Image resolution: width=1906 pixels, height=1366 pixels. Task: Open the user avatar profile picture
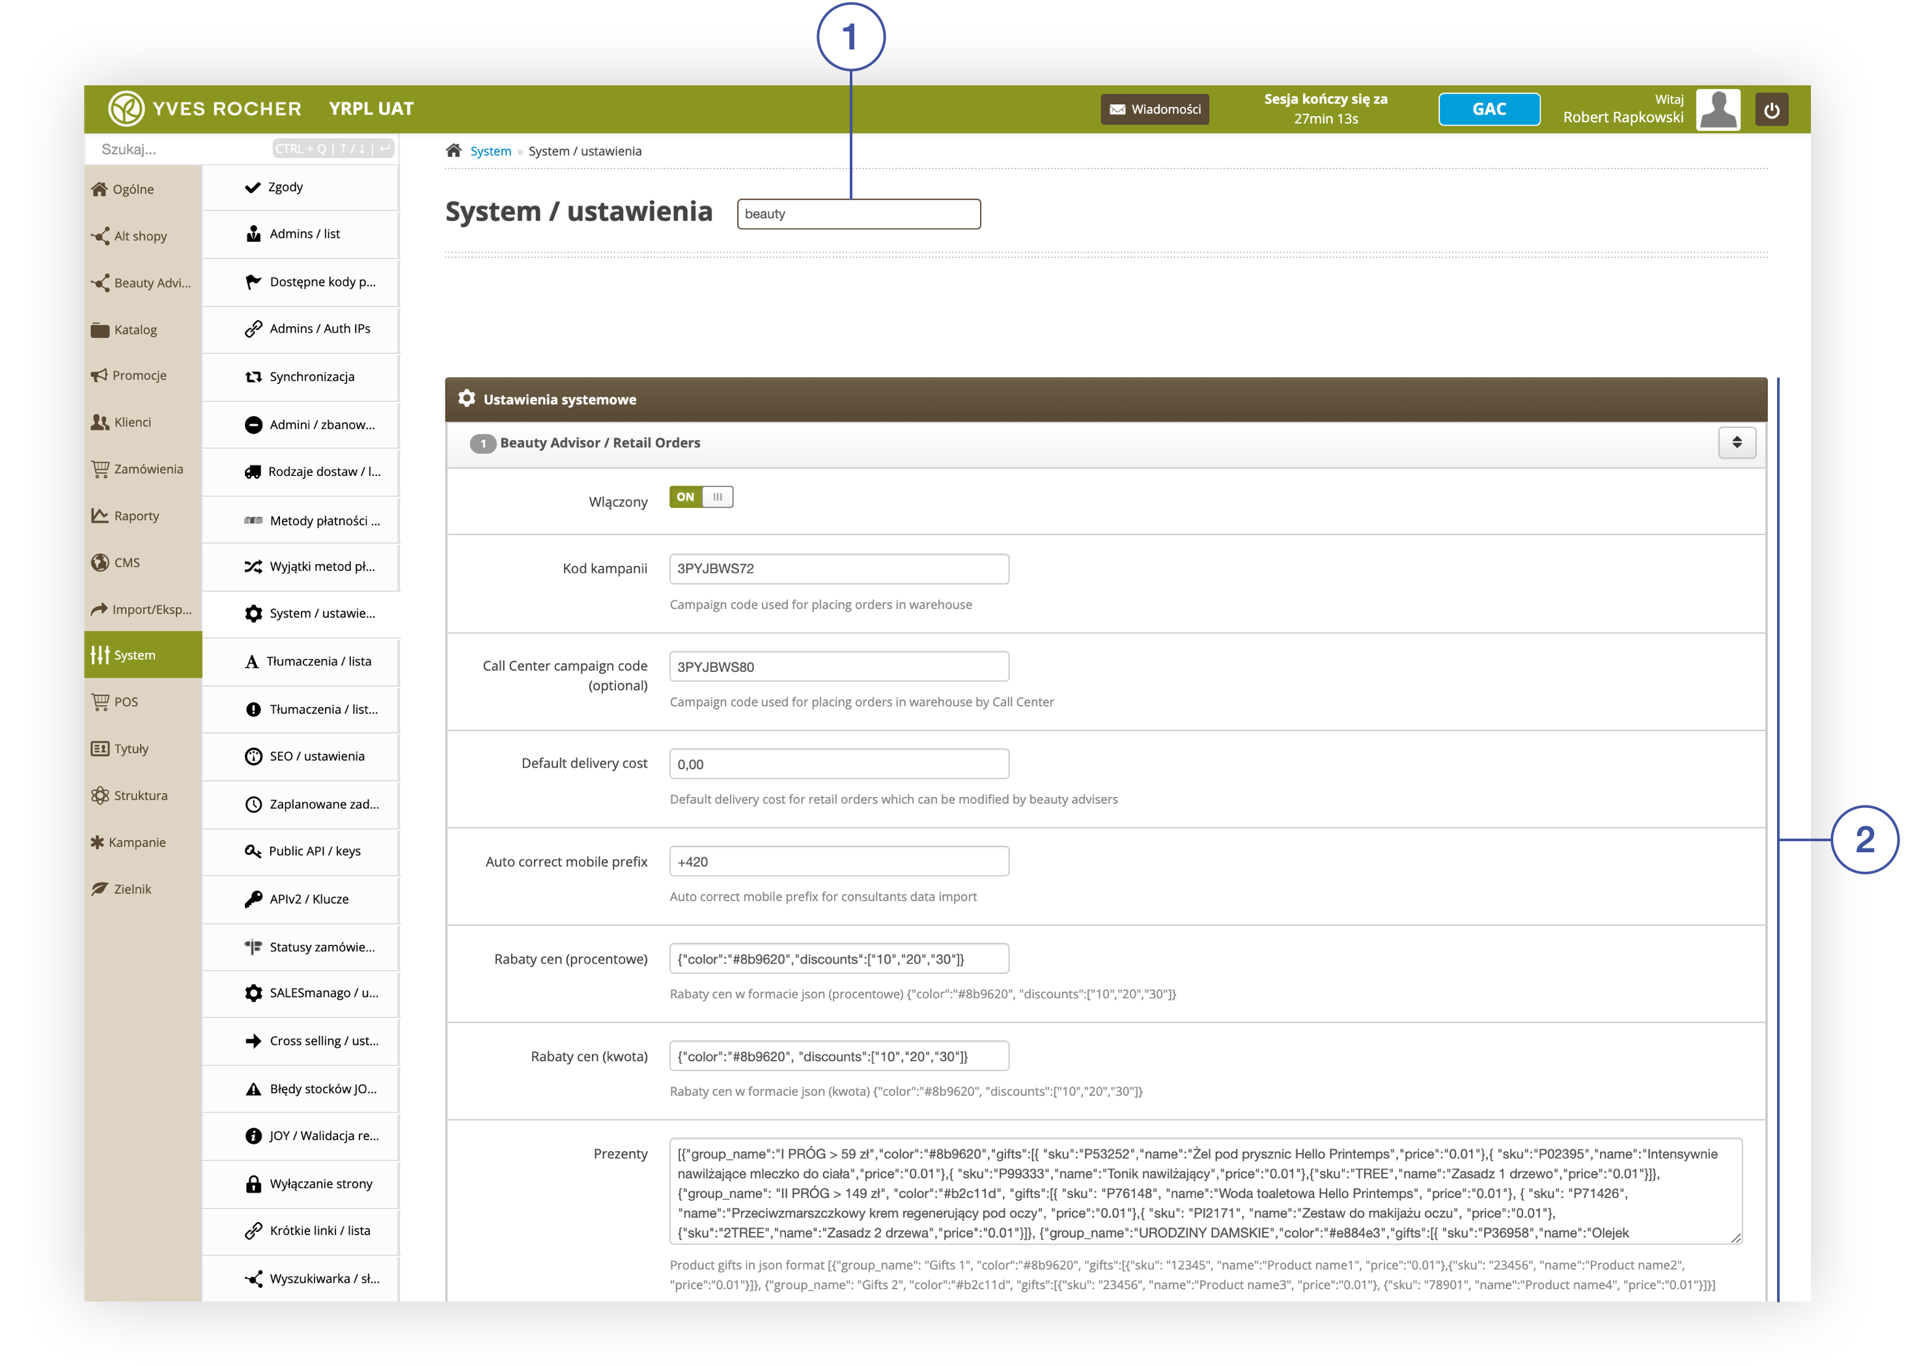(x=1718, y=109)
